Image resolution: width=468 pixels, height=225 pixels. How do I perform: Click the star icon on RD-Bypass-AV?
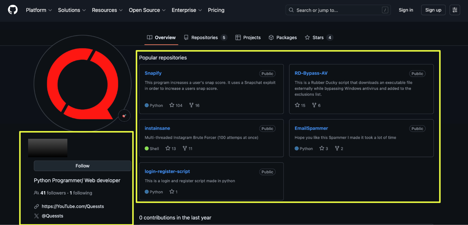click(x=297, y=105)
